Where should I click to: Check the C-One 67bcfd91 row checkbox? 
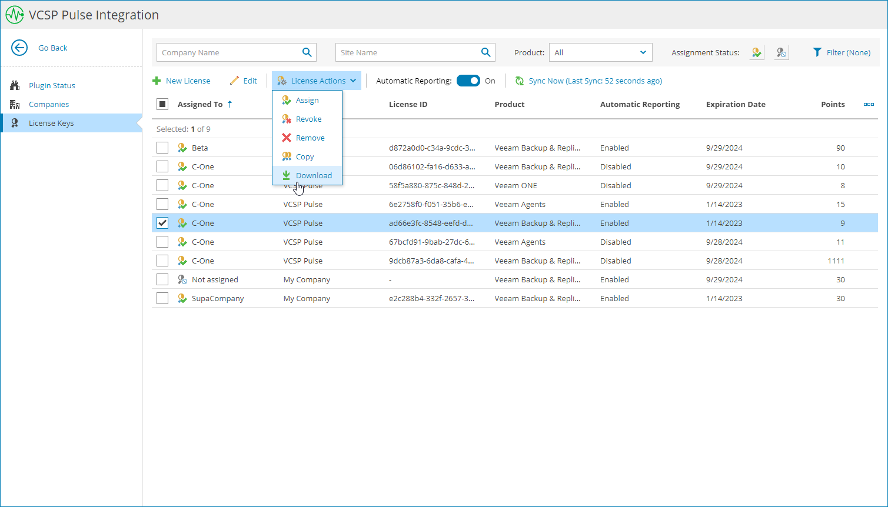click(x=162, y=242)
